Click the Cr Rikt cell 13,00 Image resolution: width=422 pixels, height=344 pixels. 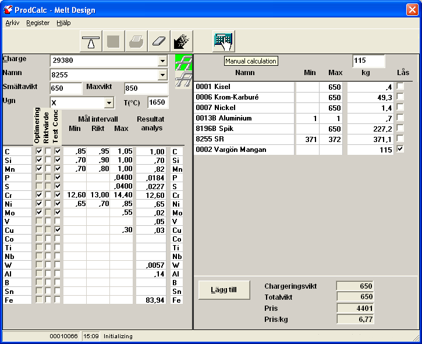(x=98, y=195)
